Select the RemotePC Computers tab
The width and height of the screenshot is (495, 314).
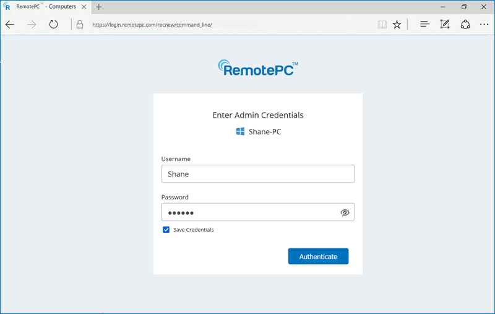(x=46, y=7)
